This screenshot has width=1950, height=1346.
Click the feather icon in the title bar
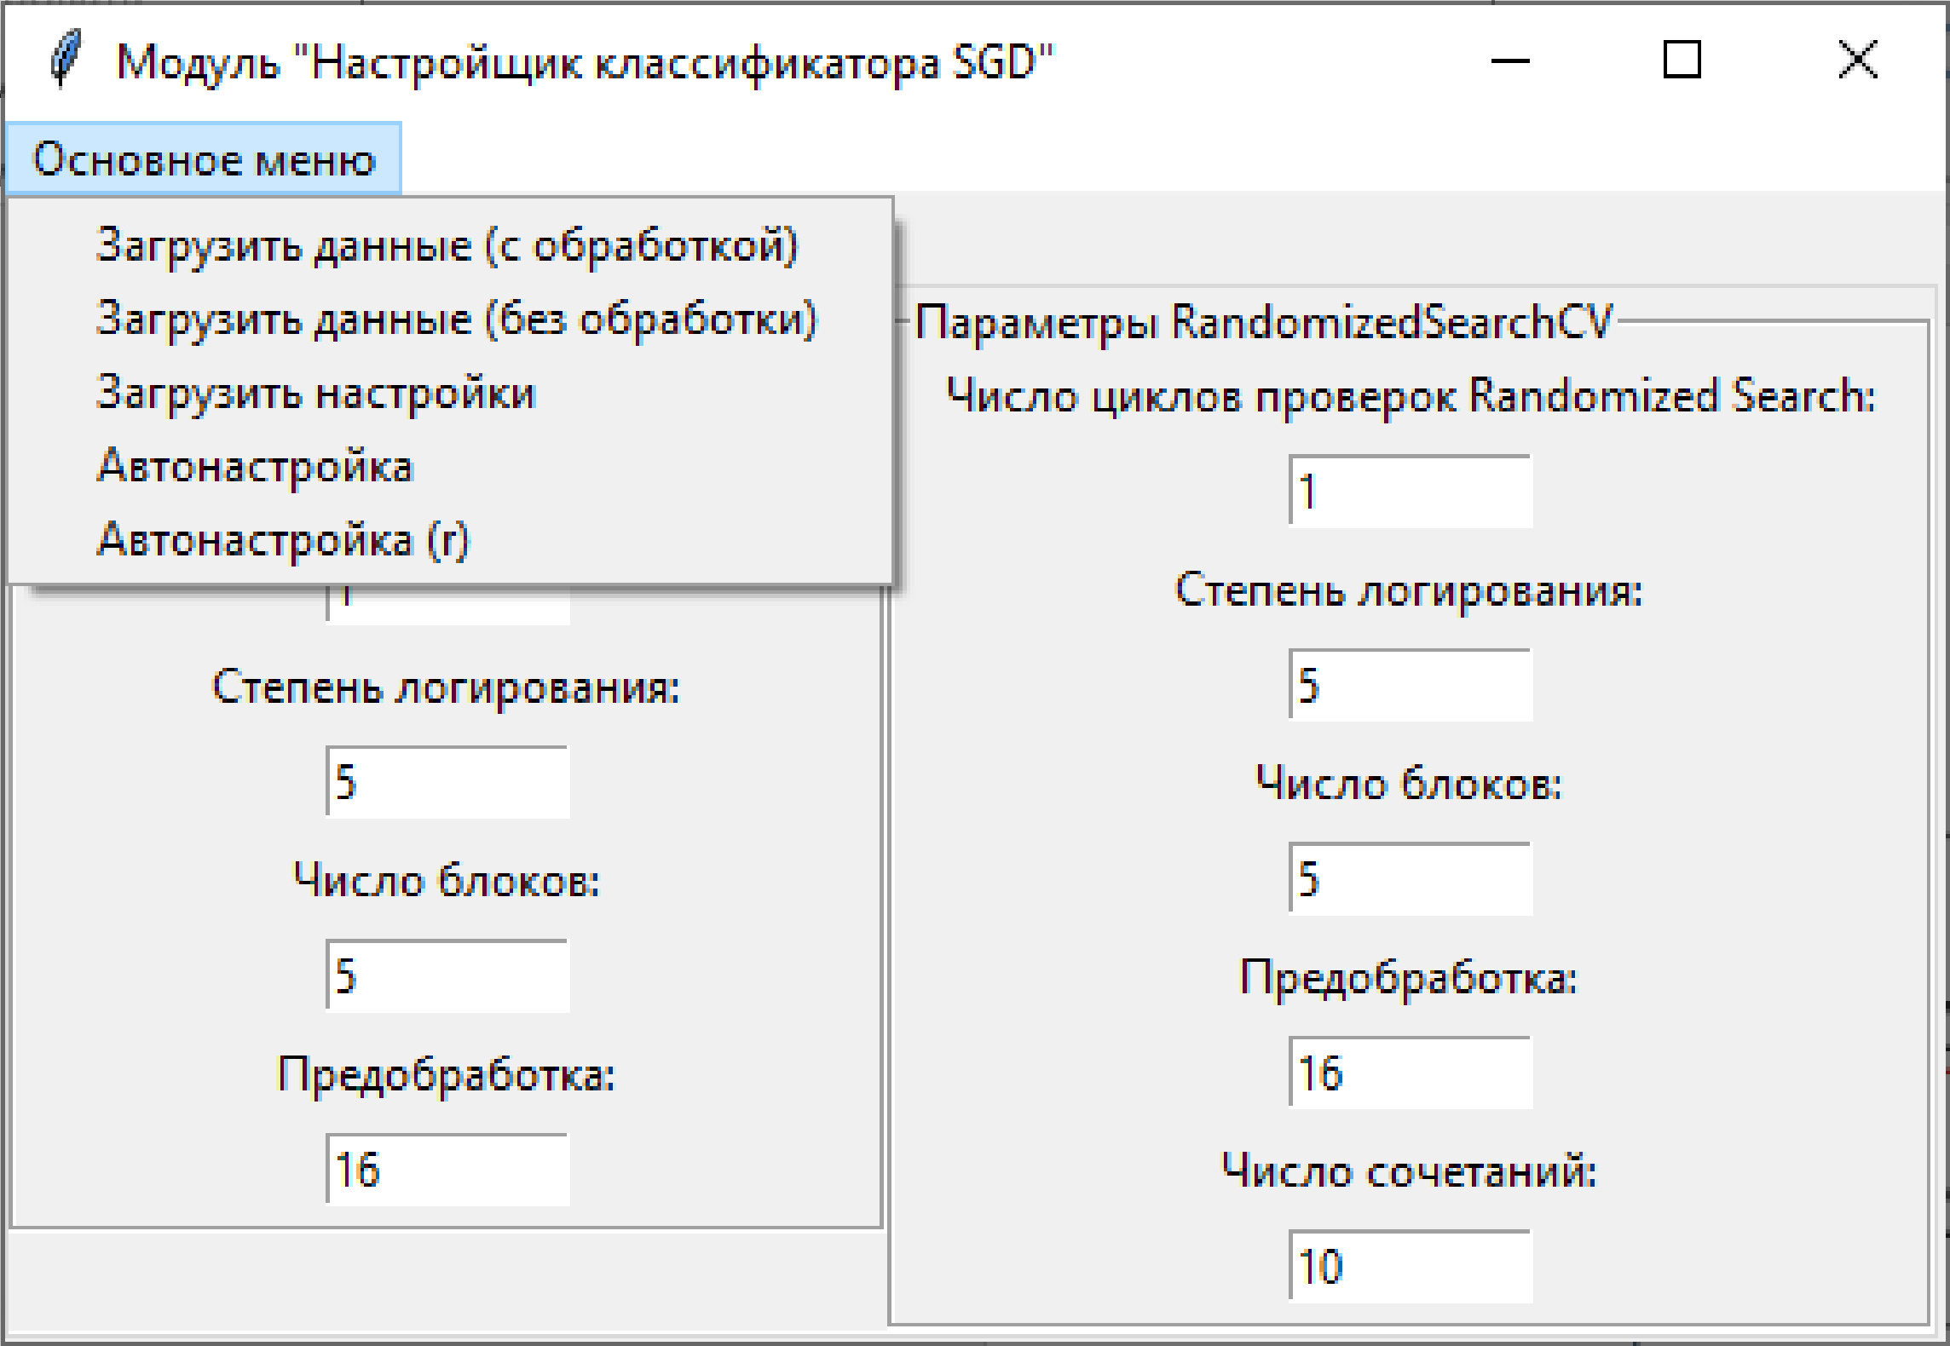(x=65, y=60)
